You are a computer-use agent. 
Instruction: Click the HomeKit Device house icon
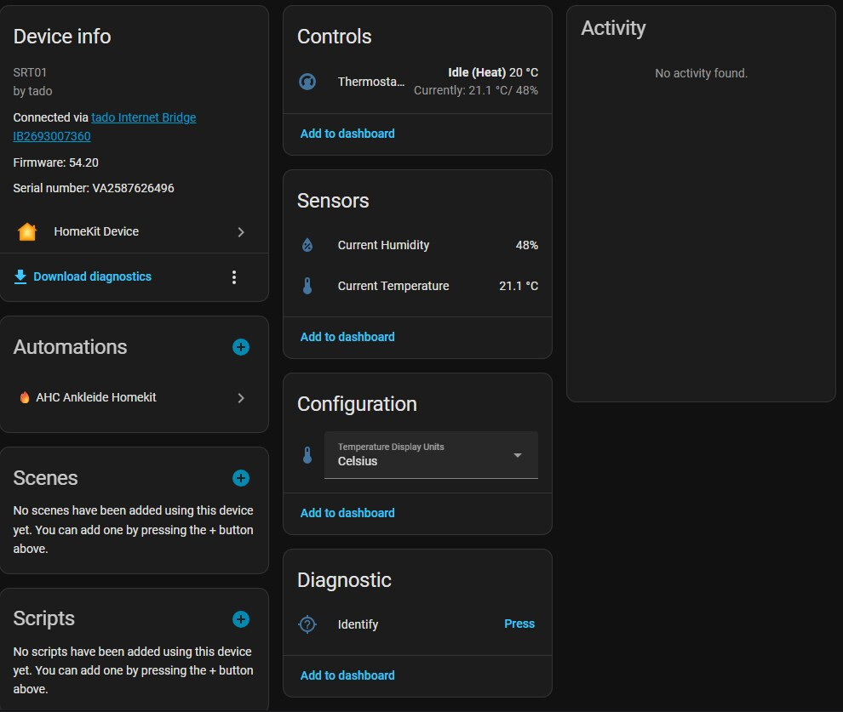click(x=27, y=232)
